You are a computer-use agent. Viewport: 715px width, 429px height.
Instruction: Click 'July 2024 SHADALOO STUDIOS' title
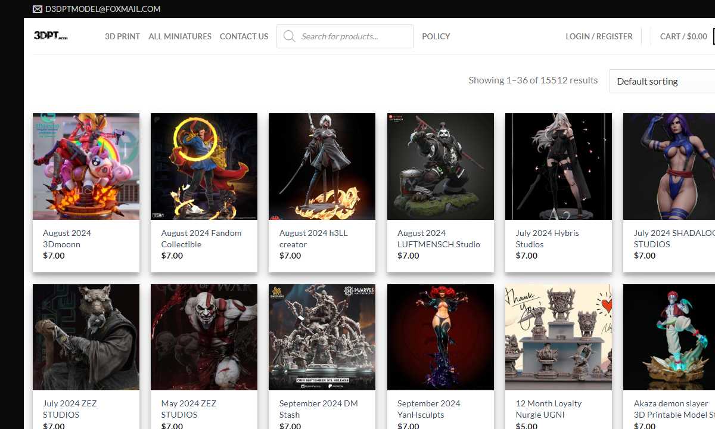pos(674,238)
